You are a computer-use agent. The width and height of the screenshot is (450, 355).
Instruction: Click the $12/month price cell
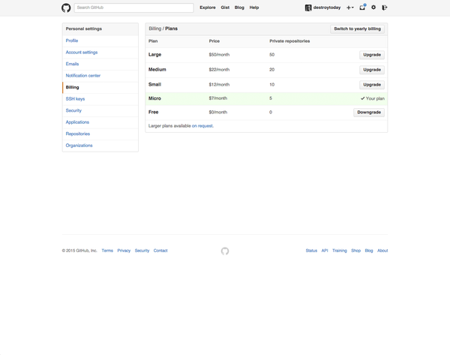tap(219, 85)
